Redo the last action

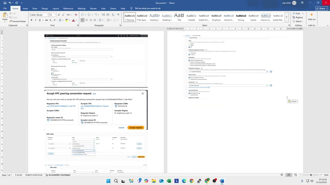[x=16, y=3]
